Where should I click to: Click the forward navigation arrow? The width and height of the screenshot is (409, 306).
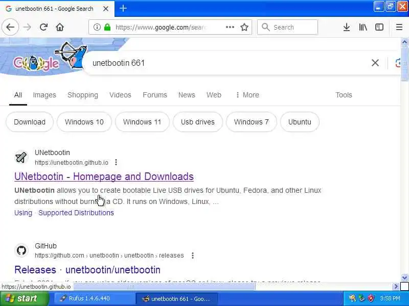pyautogui.click(x=27, y=27)
